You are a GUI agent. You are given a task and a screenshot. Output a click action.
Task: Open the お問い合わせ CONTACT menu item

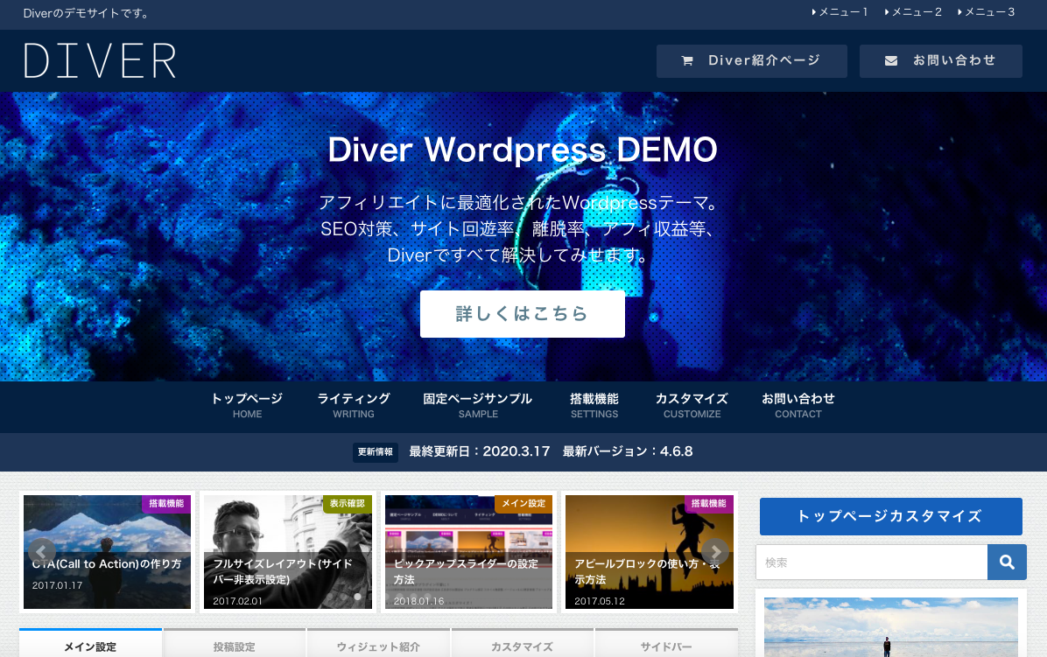(x=798, y=406)
